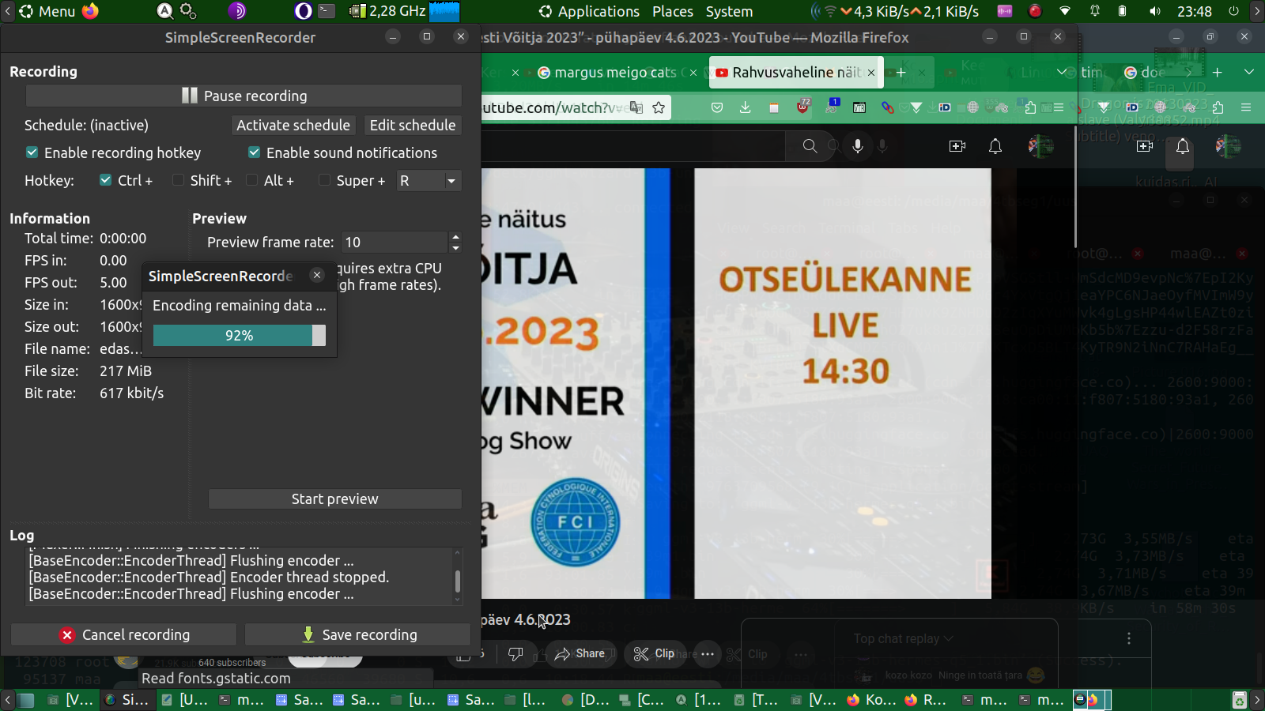1265x711 pixels.
Task: Share the YouTube video
Action: pyautogui.click(x=580, y=654)
